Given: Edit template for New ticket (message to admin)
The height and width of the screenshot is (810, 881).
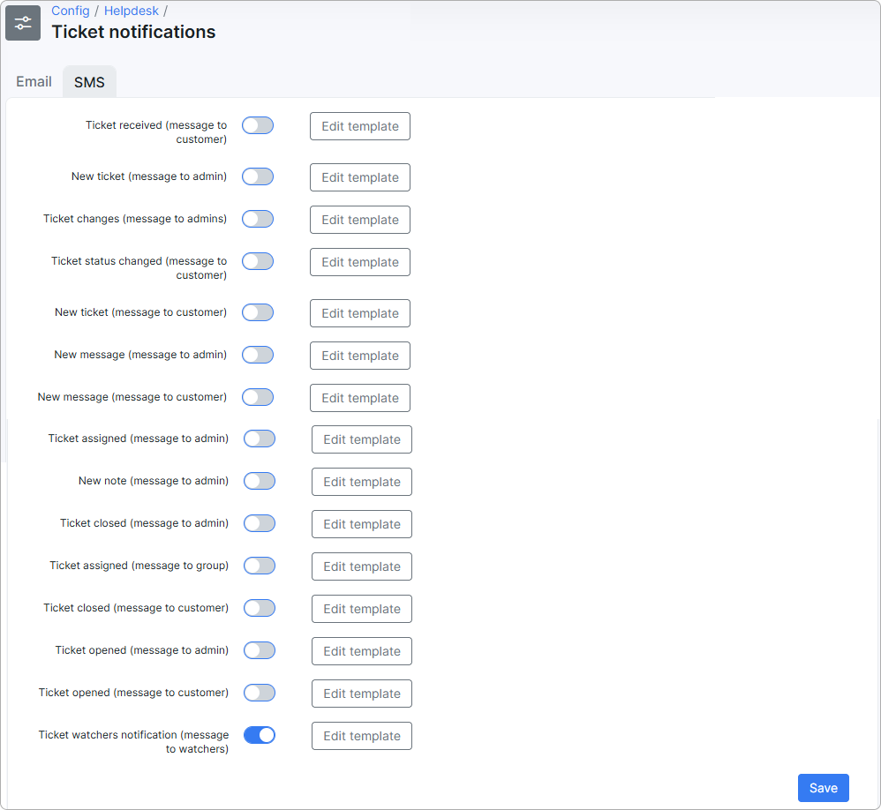Looking at the screenshot, I should (x=360, y=177).
